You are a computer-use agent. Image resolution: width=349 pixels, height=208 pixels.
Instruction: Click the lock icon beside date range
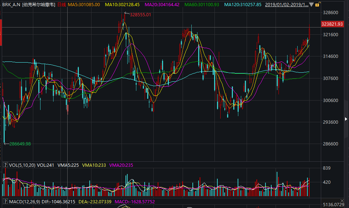tap(317, 5)
